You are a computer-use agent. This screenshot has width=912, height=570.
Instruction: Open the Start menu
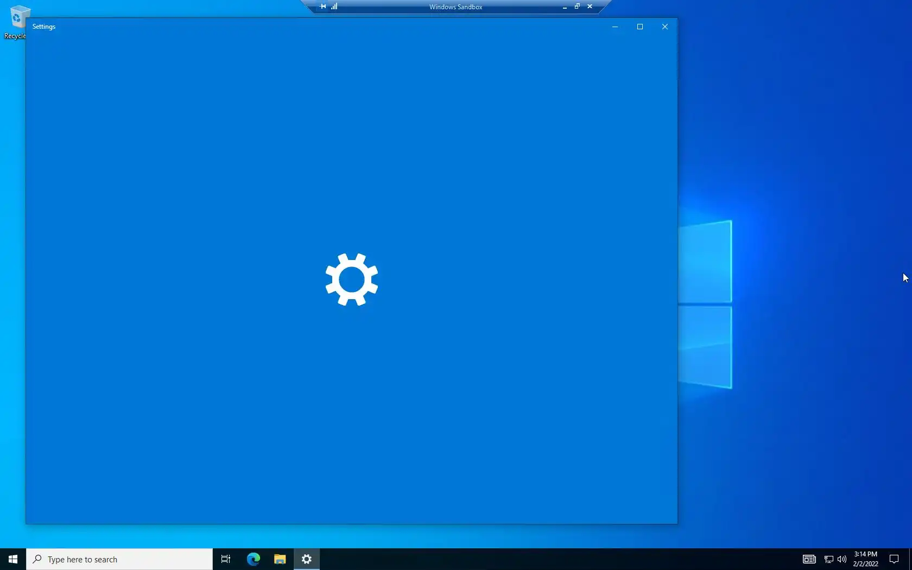(x=13, y=559)
